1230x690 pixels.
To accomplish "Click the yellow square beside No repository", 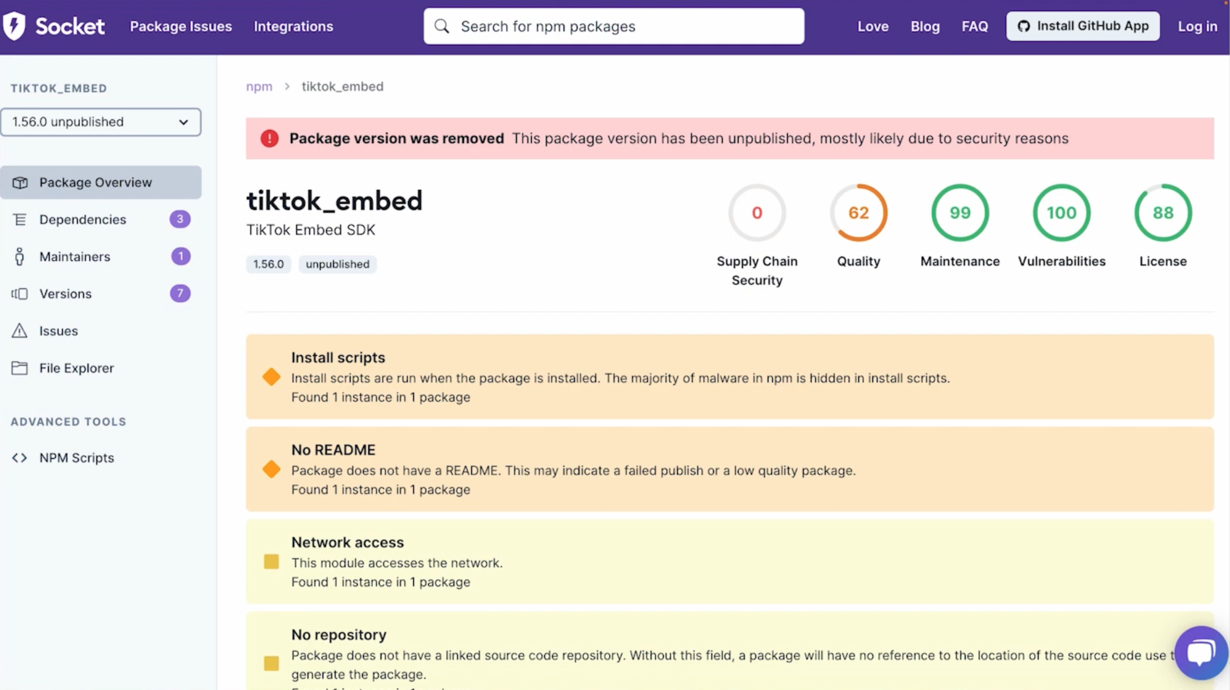I will pos(271,664).
